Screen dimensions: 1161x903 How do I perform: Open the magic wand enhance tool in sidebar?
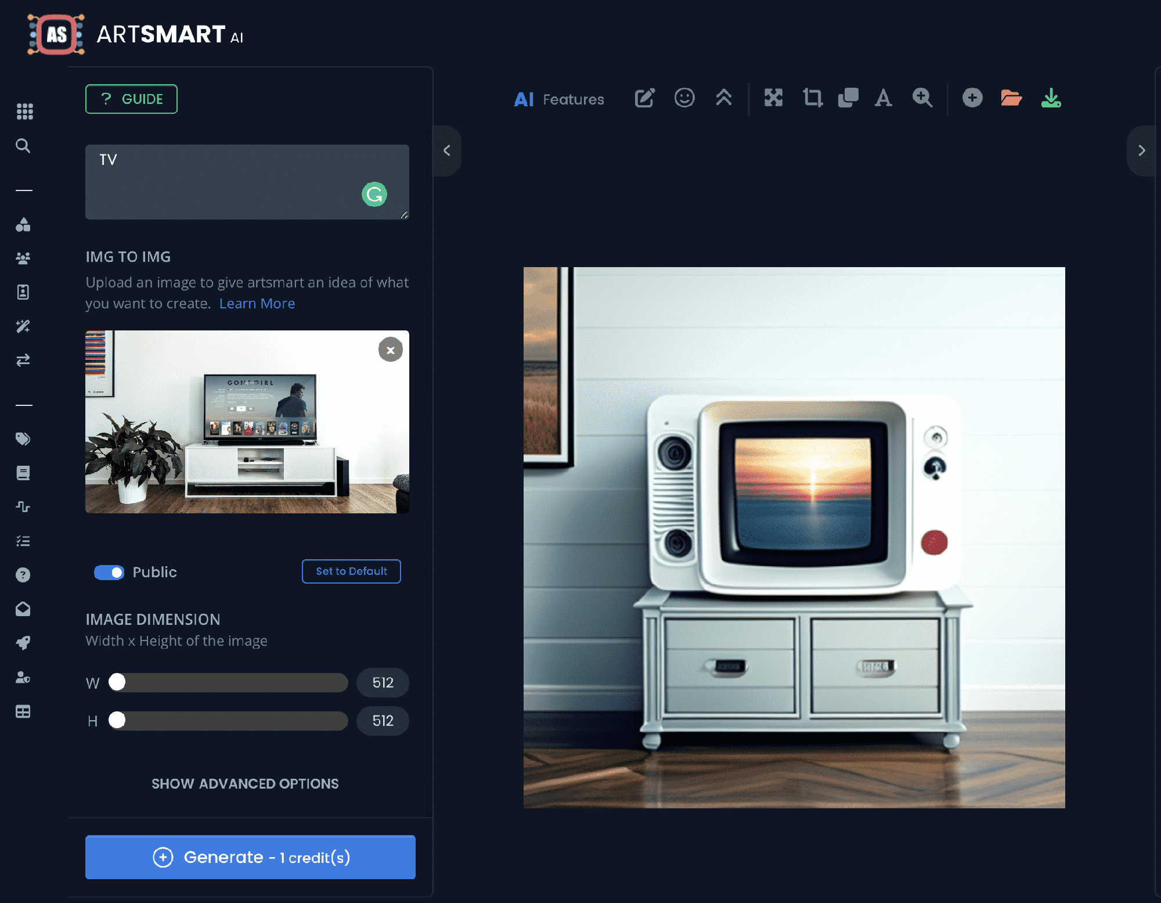(23, 326)
